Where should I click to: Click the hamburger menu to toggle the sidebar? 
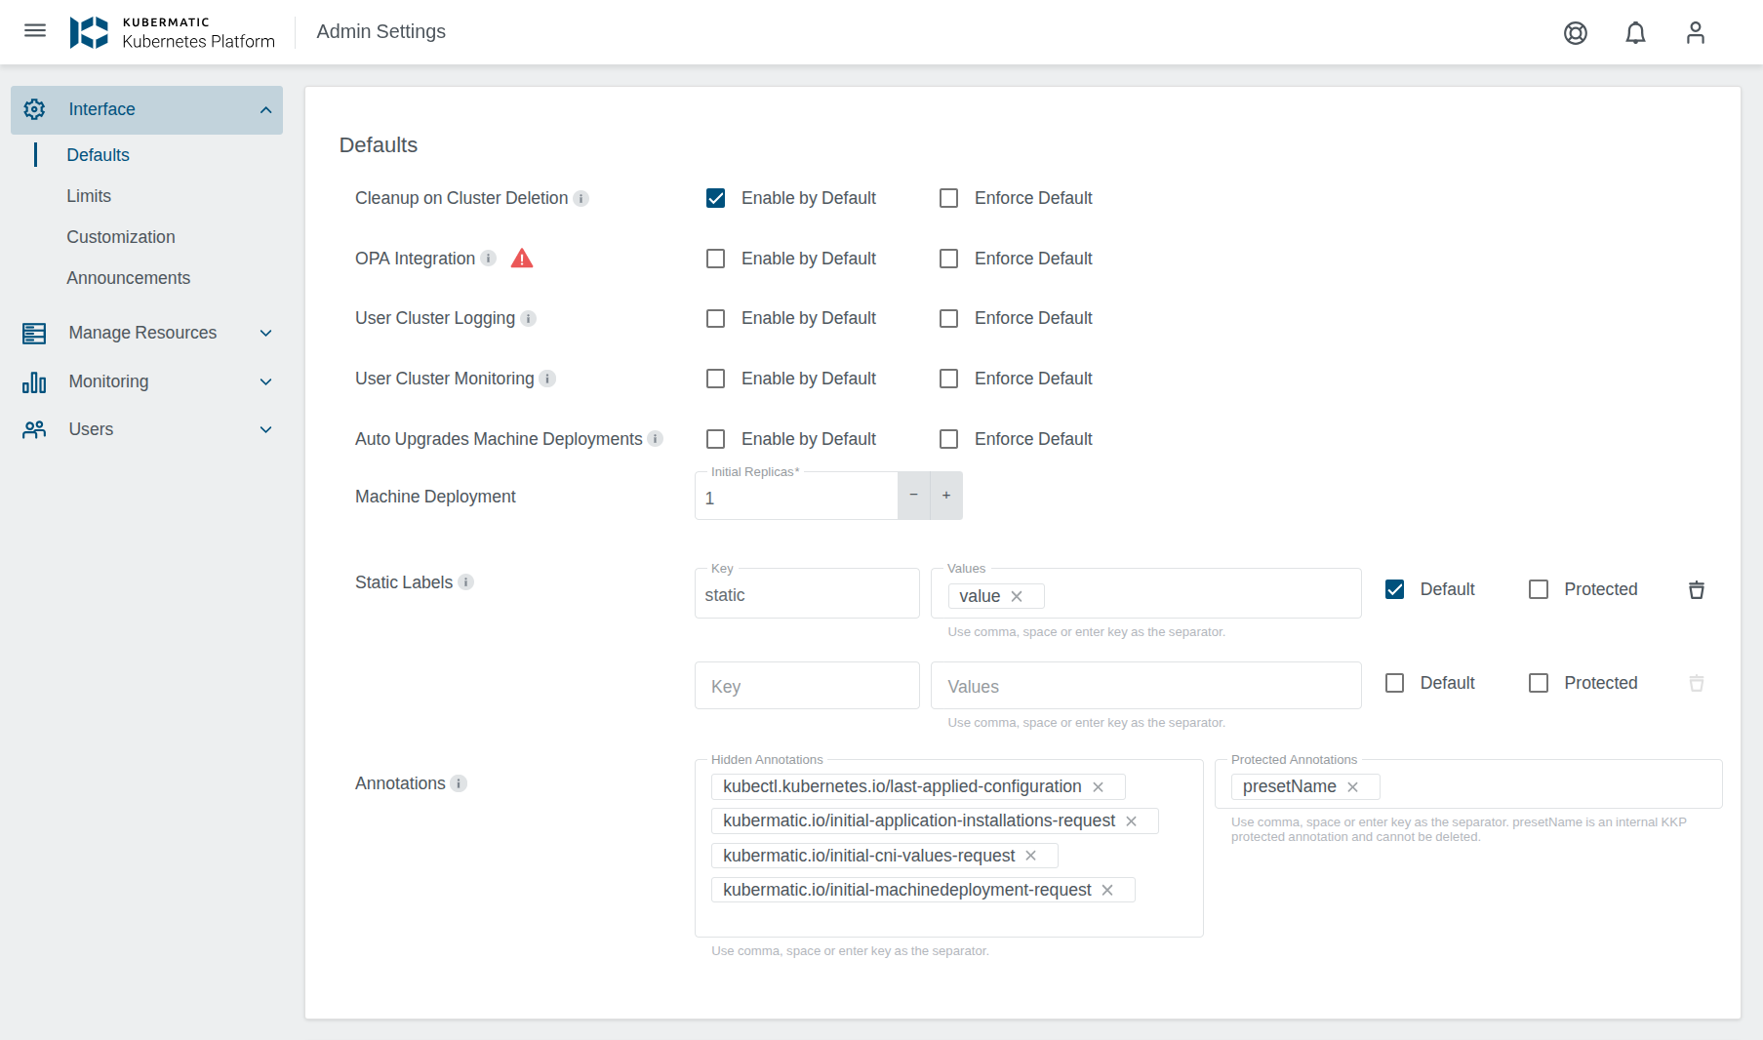coord(35,30)
